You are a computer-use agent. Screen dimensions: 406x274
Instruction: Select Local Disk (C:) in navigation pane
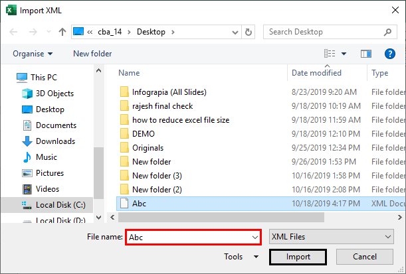[x=47, y=205]
